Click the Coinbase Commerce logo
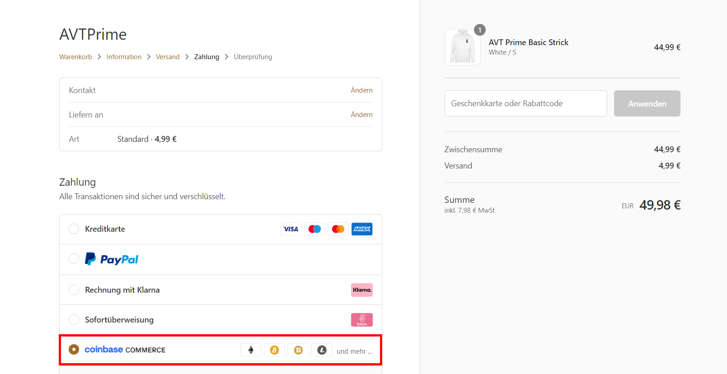The image size is (727, 374). pos(125,350)
